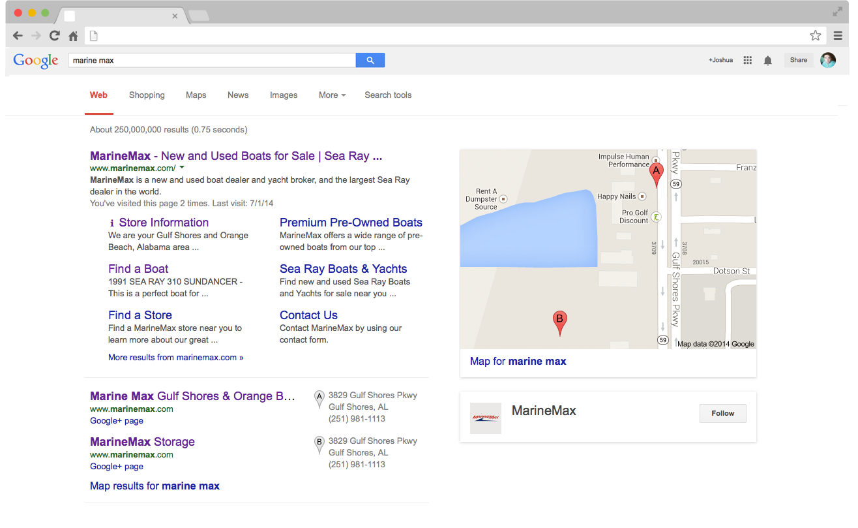
Task: Click the MarineMax name in Google+ card
Action: tap(544, 411)
